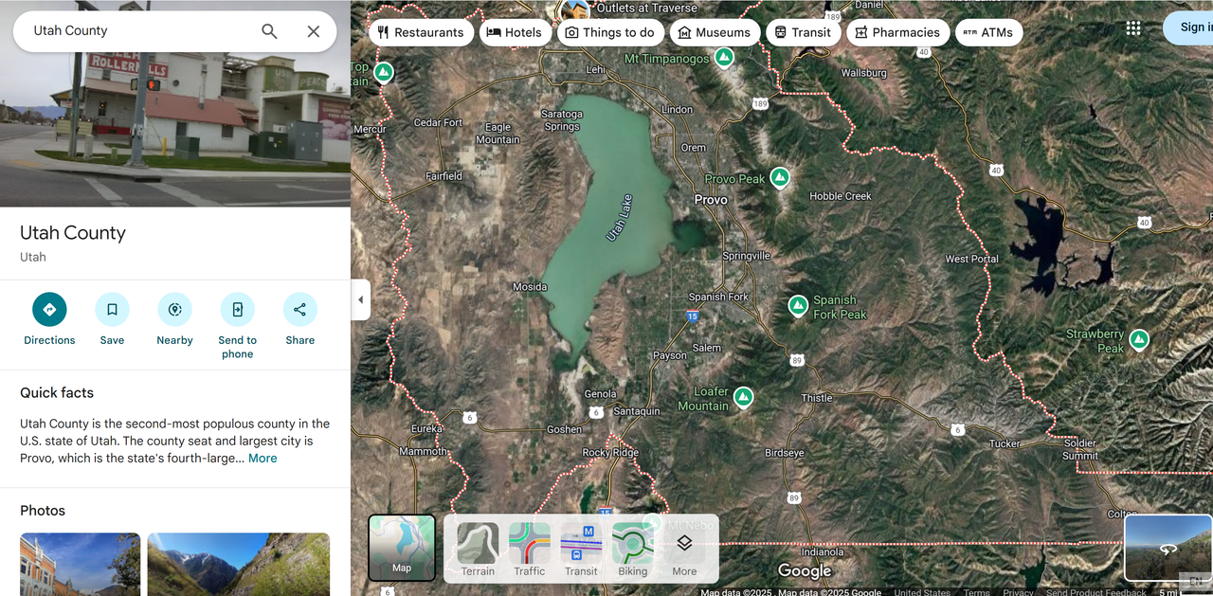The height and width of the screenshot is (596, 1213).
Task: Click the Cedar Fort label
Action: pos(439,122)
